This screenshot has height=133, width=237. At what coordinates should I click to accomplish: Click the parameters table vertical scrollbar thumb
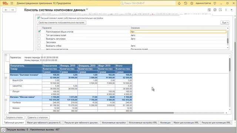point(228,41)
